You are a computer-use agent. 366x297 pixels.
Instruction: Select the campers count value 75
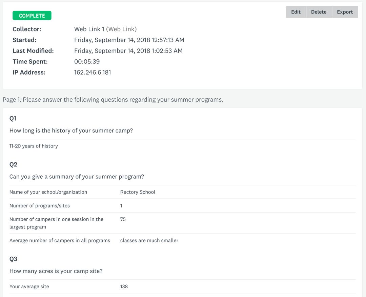(x=123, y=219)
